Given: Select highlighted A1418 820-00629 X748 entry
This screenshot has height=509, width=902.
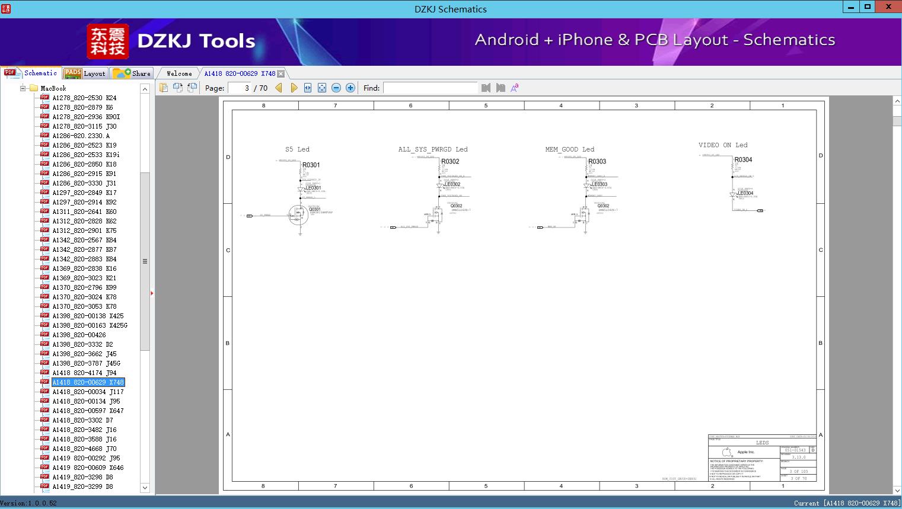Looking at the screenshot, I should 88,382.
